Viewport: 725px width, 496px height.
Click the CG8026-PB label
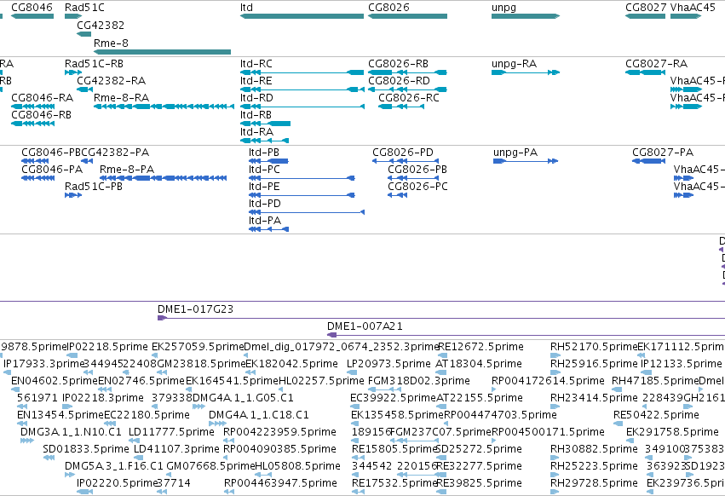[417, 170]
